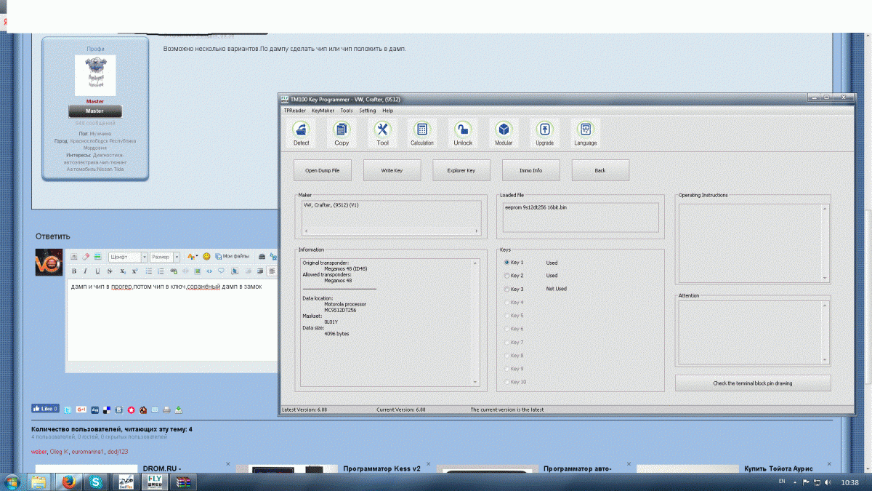Select the Key 4 radio button

(507, 302)
